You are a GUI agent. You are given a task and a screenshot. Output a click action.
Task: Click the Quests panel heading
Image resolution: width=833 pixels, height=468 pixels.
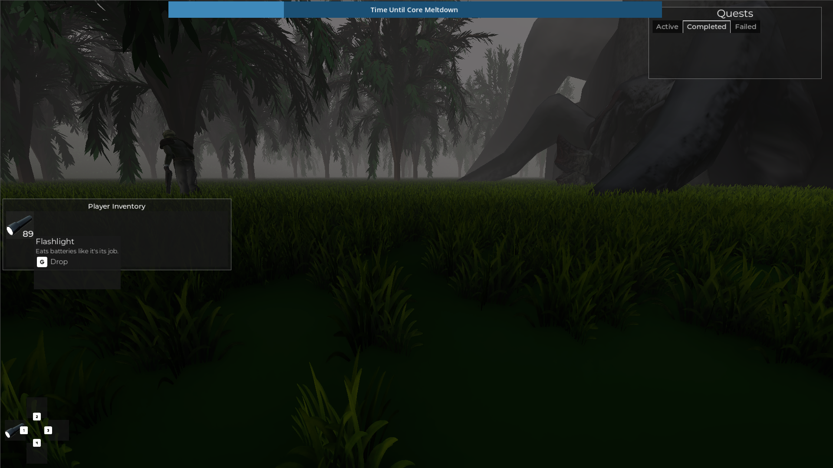pyautogui.click(x=735, y=13)
